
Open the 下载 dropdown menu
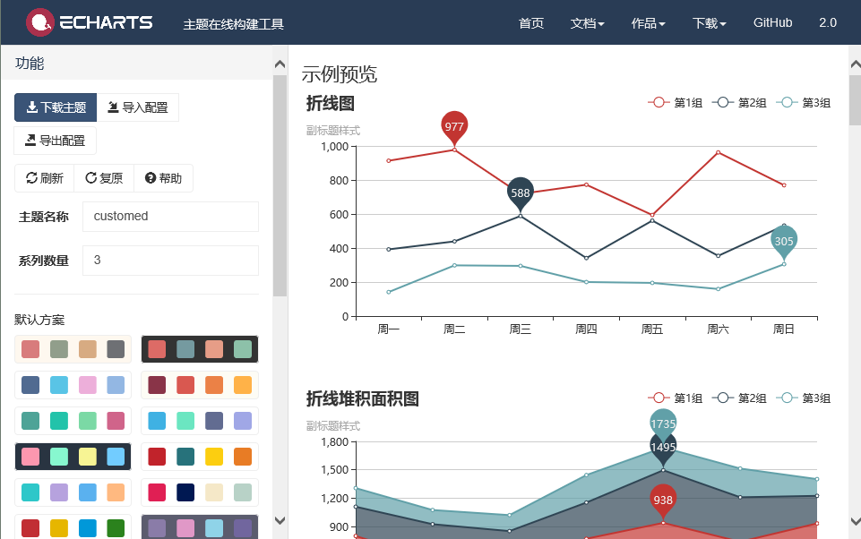[x=709, y=23]
